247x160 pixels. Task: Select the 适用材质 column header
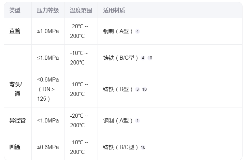click(114, 10)
